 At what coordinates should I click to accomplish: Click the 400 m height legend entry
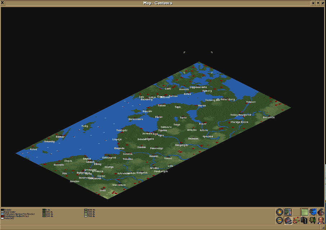point(89,210)
